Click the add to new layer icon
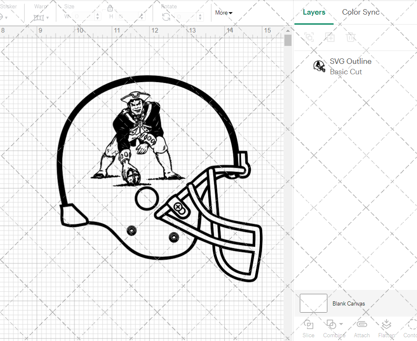 pyautogui.click(x=330, y=37)
